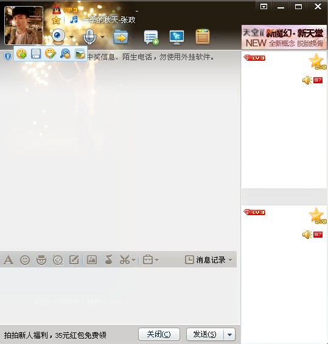Start a video call with webcam icon
Viewport: 328px width, 344px height.
58,36
